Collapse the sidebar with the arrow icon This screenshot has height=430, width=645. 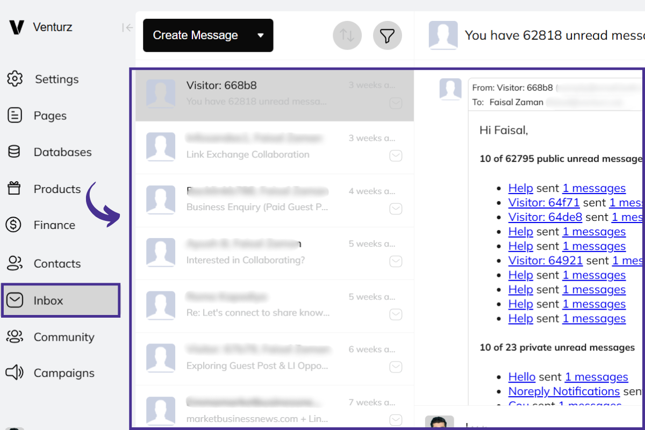coord(127,27)
